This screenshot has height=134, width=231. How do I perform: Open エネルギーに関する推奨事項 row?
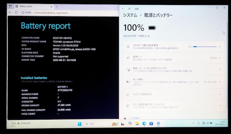174,47
